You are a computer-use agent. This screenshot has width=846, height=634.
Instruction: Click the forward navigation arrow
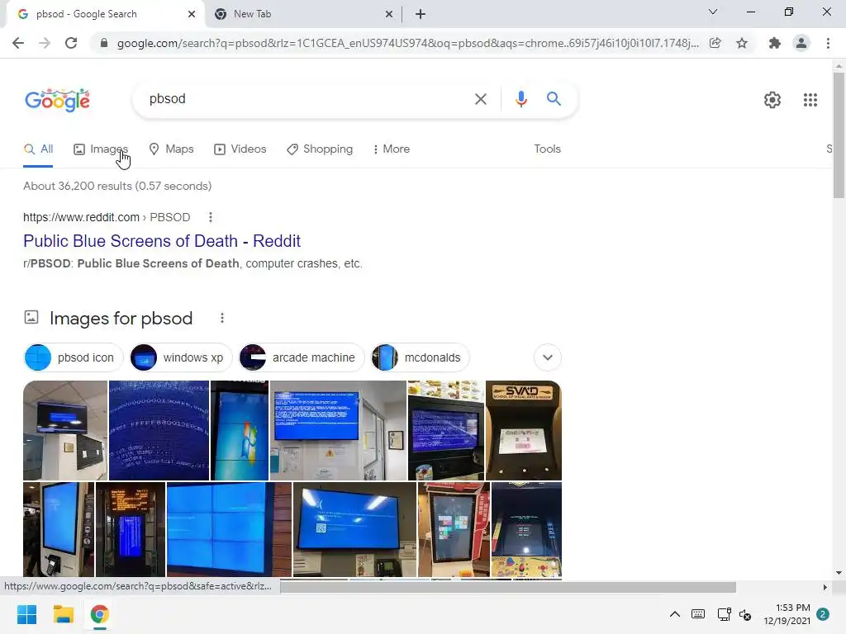tap(45, 43)
